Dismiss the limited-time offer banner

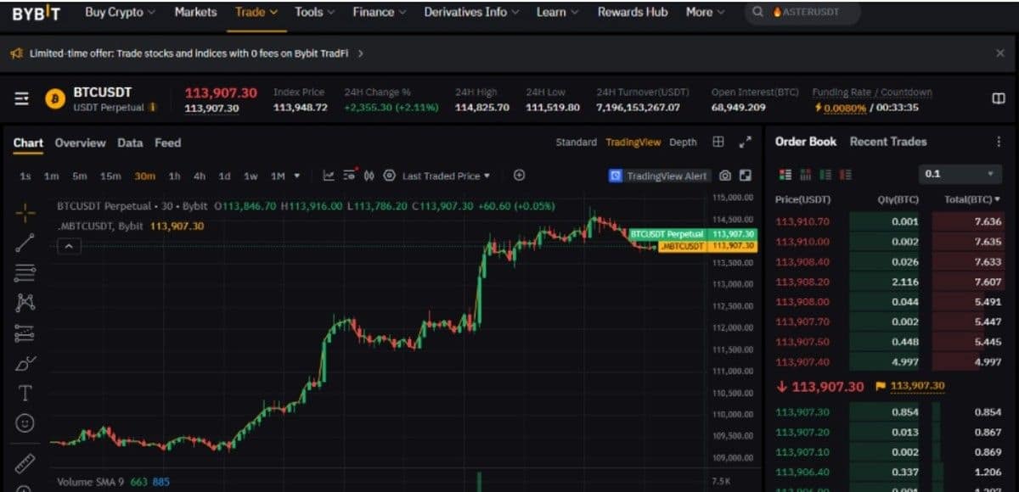(999, 53)
